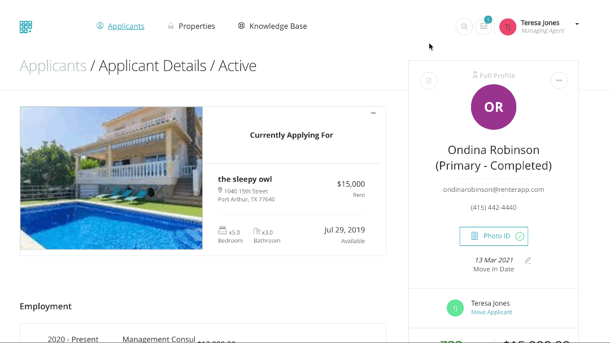Click the Move Applicant link
Viewport: 610px width, 343px height.
pyautogui.click(x=491, y=313)
